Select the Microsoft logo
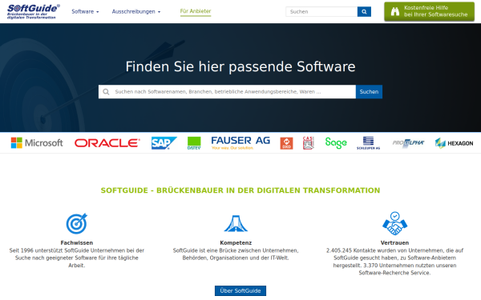The width and height of the screenshot is (481, 300). pos(37,143)
